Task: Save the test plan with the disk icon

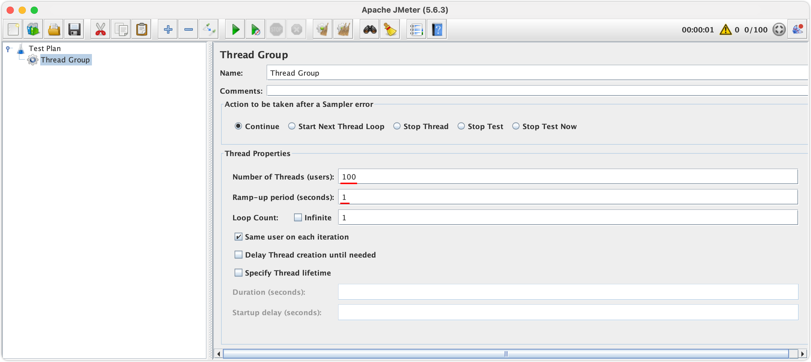Action: pos(74,29)
